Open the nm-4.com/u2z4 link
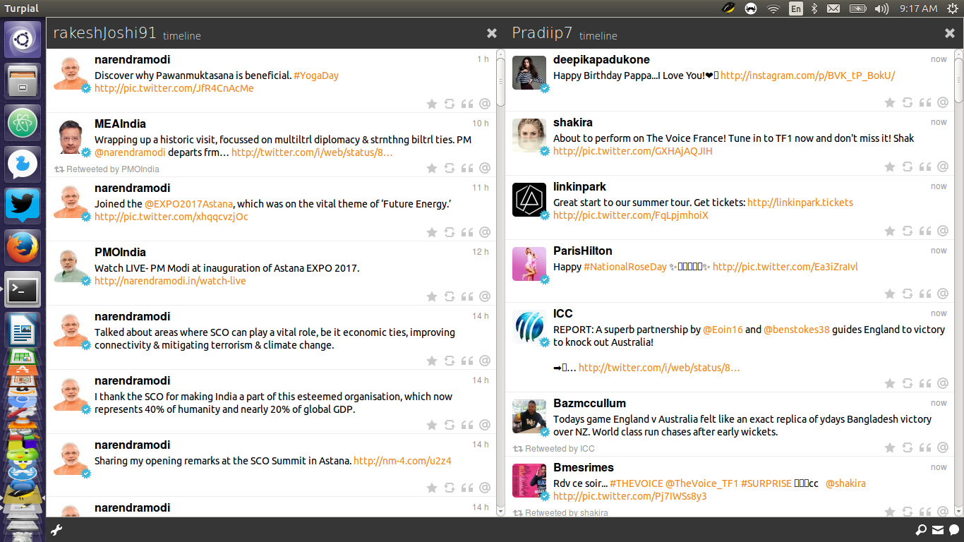 [x=402, y=461]
